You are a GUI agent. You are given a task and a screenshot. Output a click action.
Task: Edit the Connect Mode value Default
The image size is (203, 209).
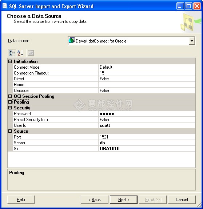point(147,67)
